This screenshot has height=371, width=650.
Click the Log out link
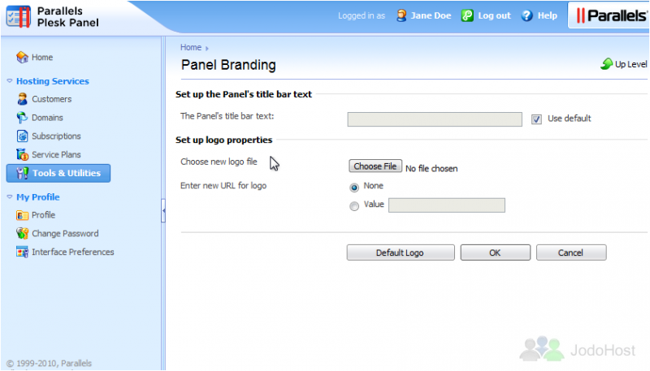point(494,15)
